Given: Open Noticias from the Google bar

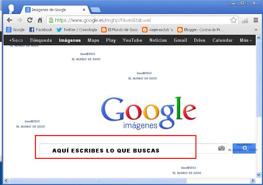Looking at the screenshot, I should point(158,40).
